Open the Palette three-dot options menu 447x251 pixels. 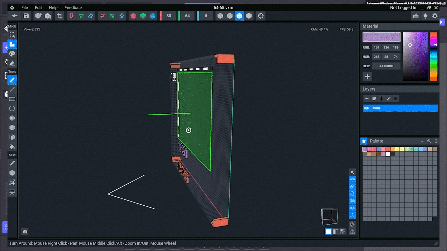tap(436, 141)
